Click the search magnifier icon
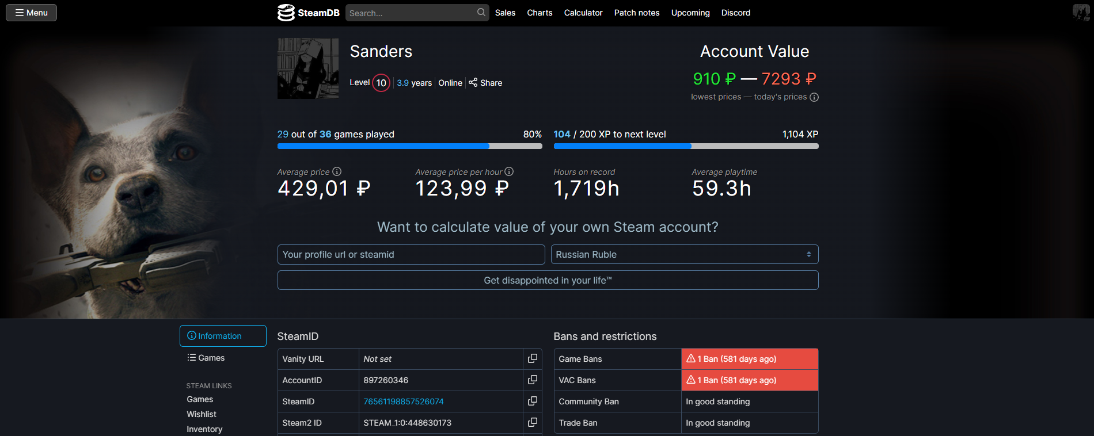Screen dimensions: 1094x436 pos(481,13)
